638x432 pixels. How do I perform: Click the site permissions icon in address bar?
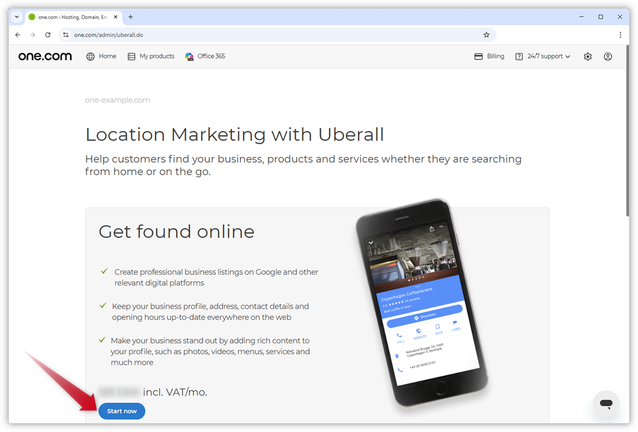66,35
